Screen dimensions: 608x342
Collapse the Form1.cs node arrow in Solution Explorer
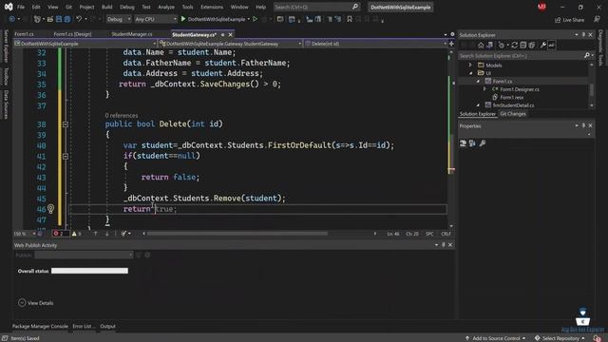pyautogui.click(x=478, y=81)
